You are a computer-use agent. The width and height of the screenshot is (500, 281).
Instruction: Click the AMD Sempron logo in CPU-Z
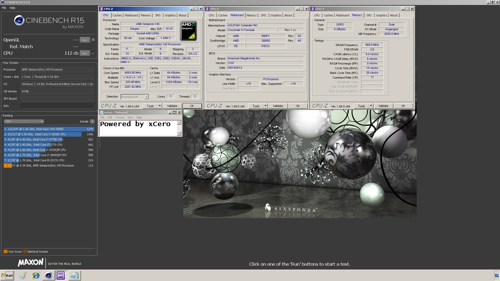tap(189, 31)
